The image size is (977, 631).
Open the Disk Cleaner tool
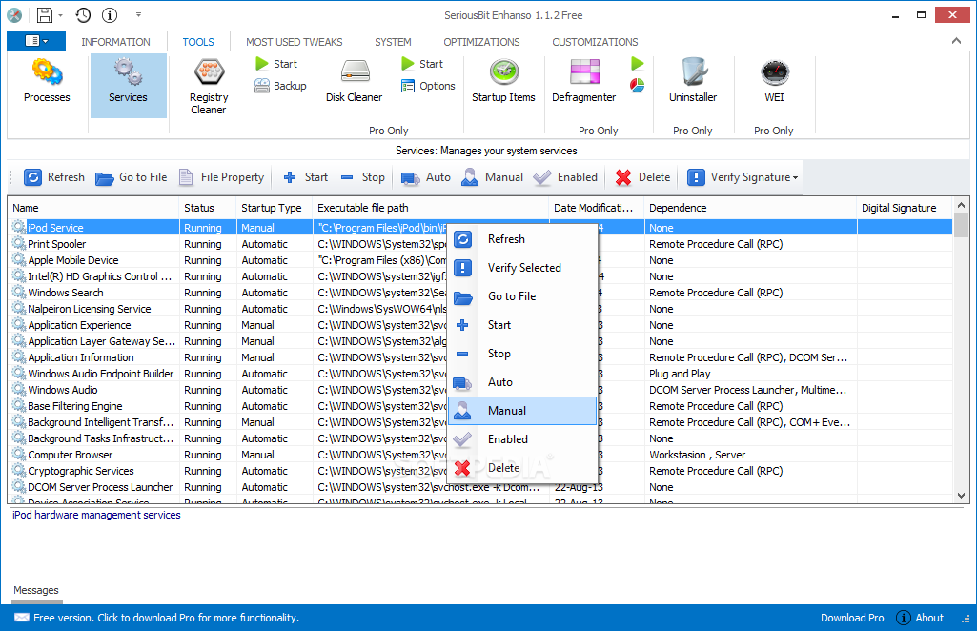[x=354, y=81]
